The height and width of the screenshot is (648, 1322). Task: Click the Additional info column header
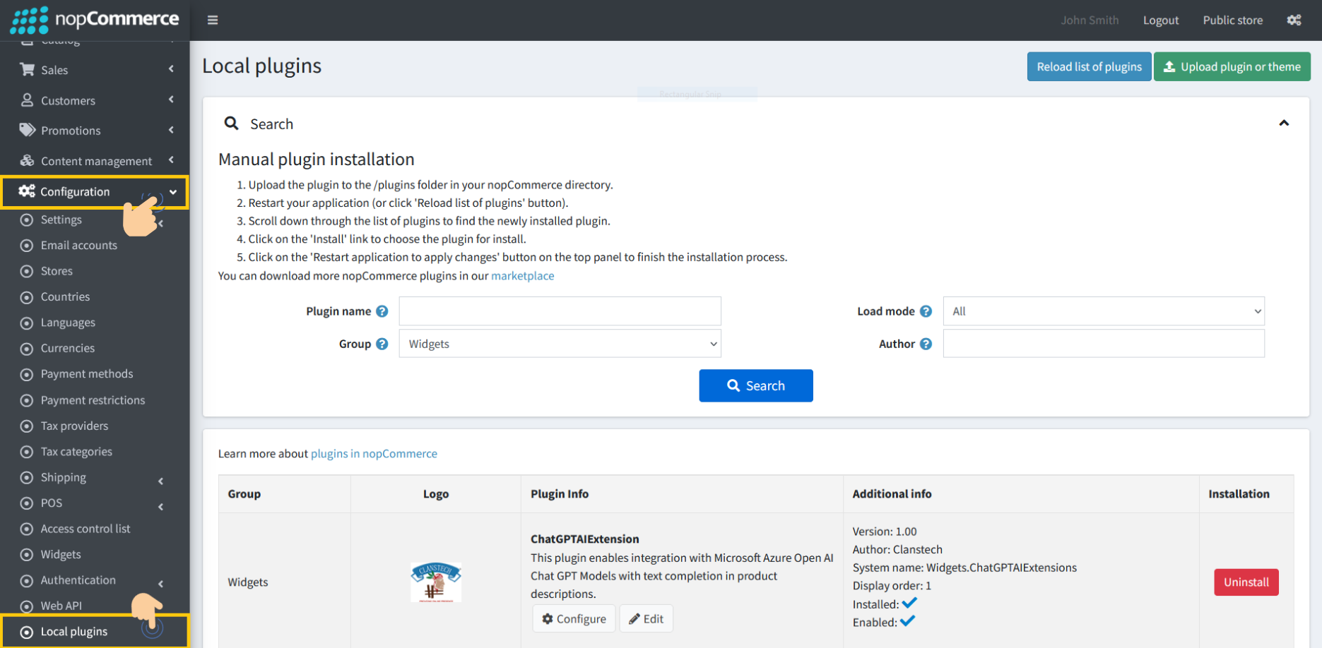tap(892, 494)
